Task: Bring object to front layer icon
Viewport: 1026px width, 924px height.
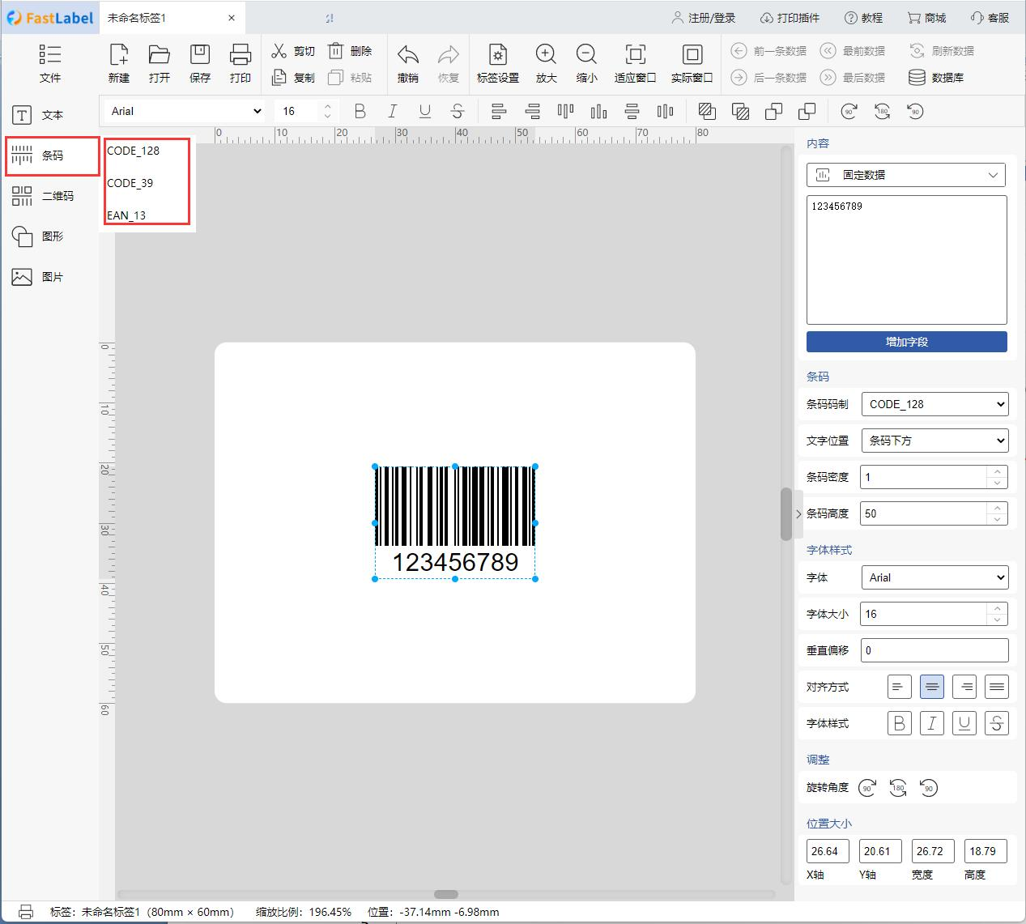Action: tap(773, 111)
